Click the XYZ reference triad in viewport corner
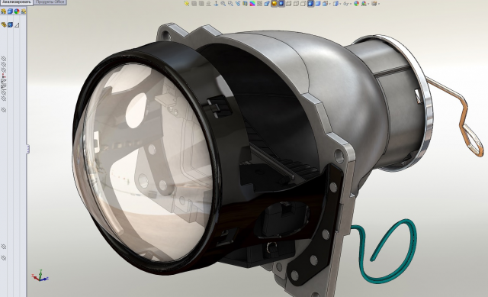This screenshot has height=297, width=488. pos(40,276)
